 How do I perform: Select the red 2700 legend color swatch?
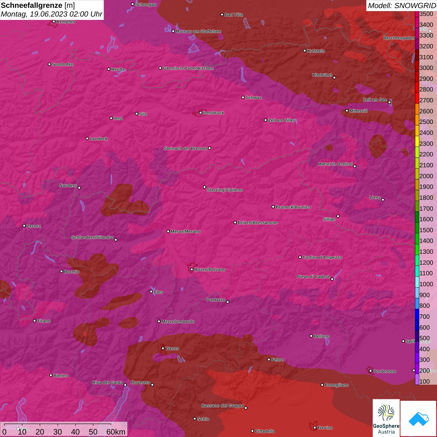point(417,98)
